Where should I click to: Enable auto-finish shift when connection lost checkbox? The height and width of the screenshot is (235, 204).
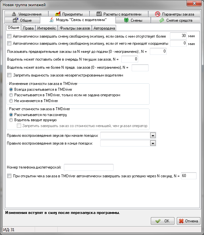coord(9,36)
